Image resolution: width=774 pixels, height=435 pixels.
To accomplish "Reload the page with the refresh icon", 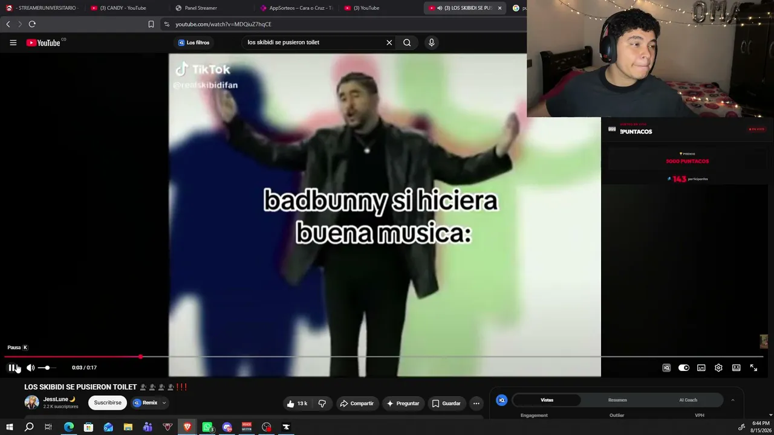I will [x=32, y=24].
